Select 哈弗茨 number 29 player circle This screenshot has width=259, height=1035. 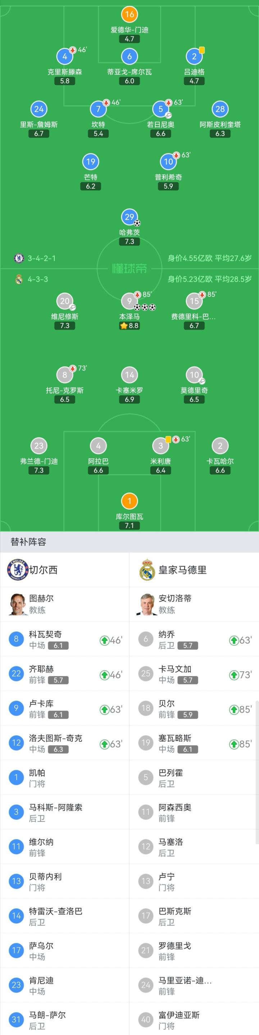tap(129, 217)
